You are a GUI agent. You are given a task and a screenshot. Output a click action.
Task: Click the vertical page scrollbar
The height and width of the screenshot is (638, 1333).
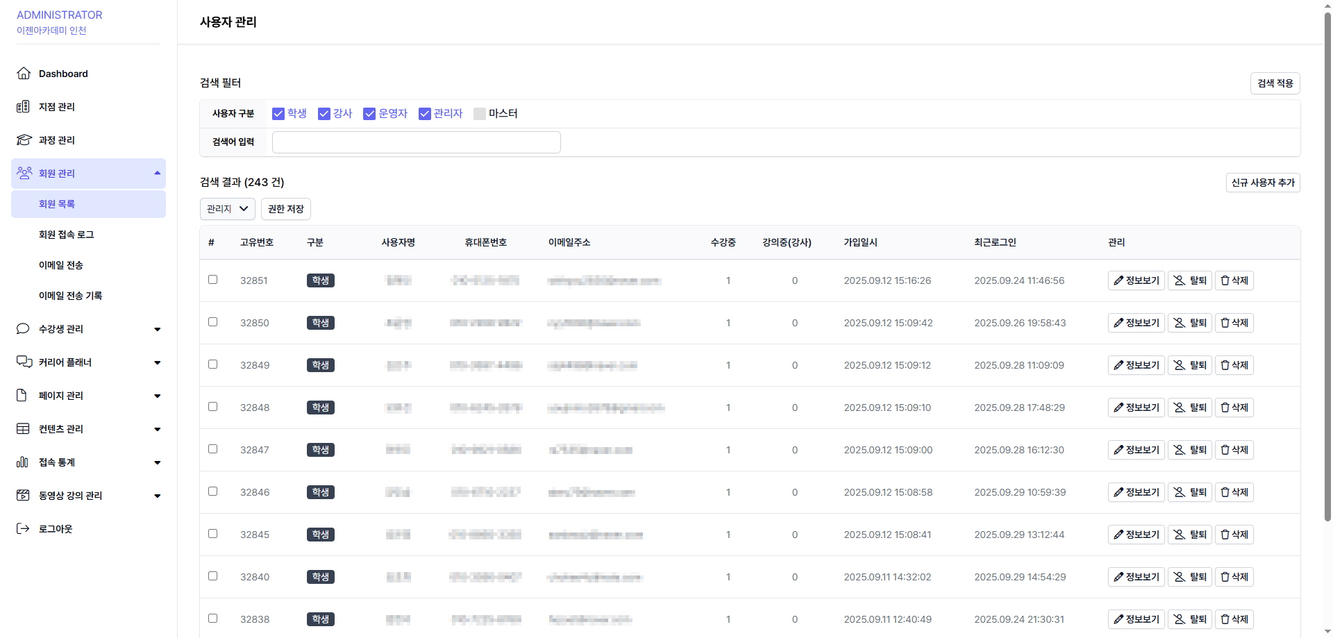tap(1327, 278)
